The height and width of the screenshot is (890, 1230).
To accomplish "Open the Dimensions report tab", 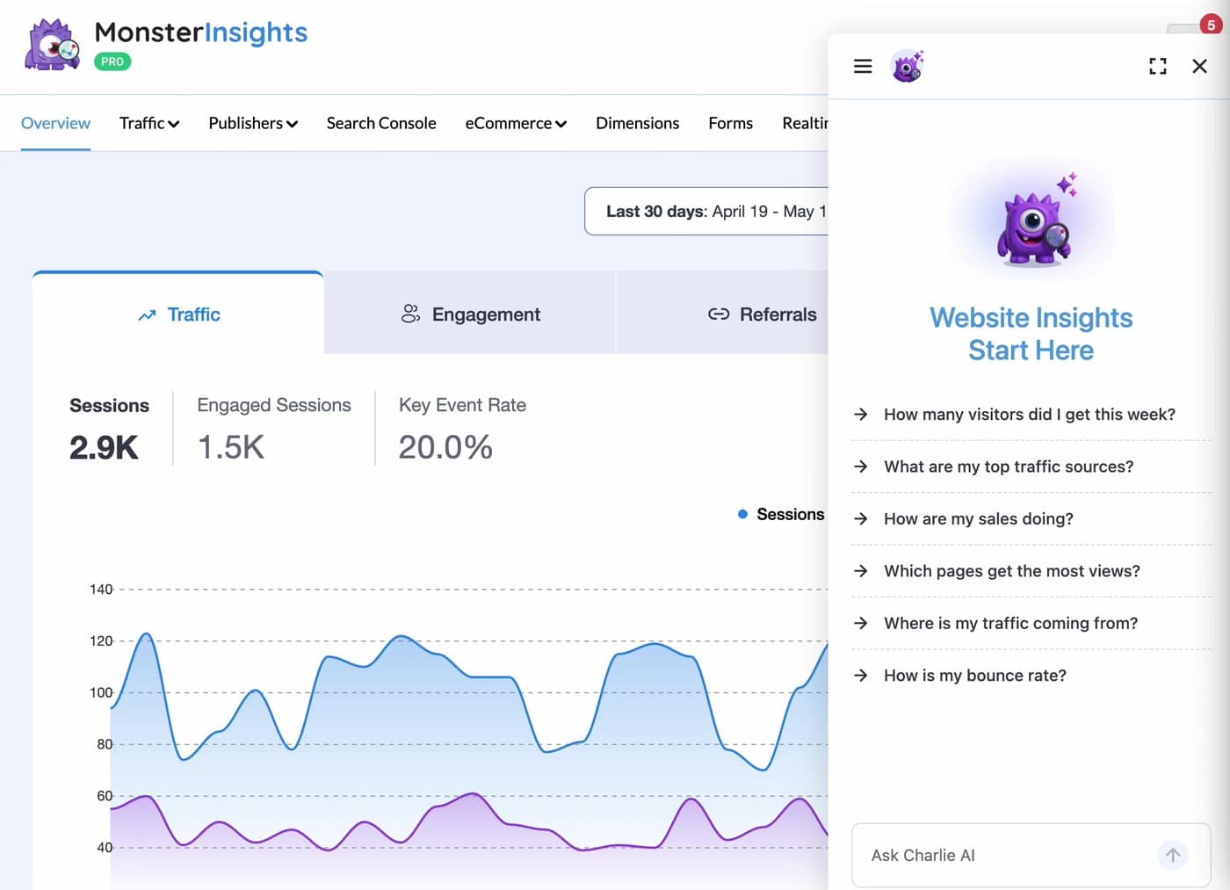I will [638, 123].
